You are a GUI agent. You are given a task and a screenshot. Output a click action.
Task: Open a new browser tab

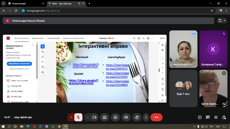(x=89, y=3)
